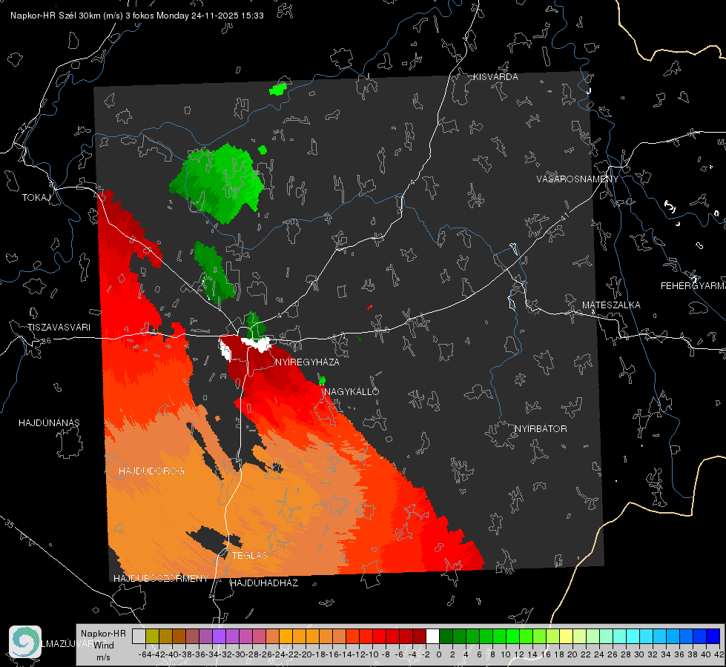Click the radar title text Napkor-HR Szél 30km
The height and width of the screenshot is (667, 726).
67,16
